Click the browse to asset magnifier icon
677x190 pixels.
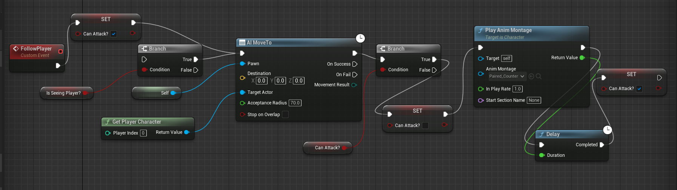(539, 76)
